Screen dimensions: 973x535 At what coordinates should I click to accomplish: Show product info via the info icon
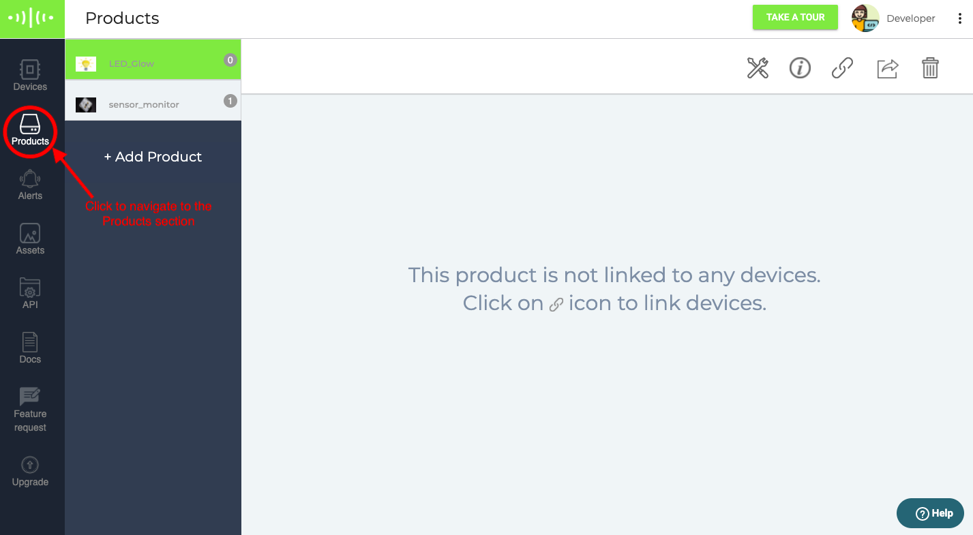point(800,67)
